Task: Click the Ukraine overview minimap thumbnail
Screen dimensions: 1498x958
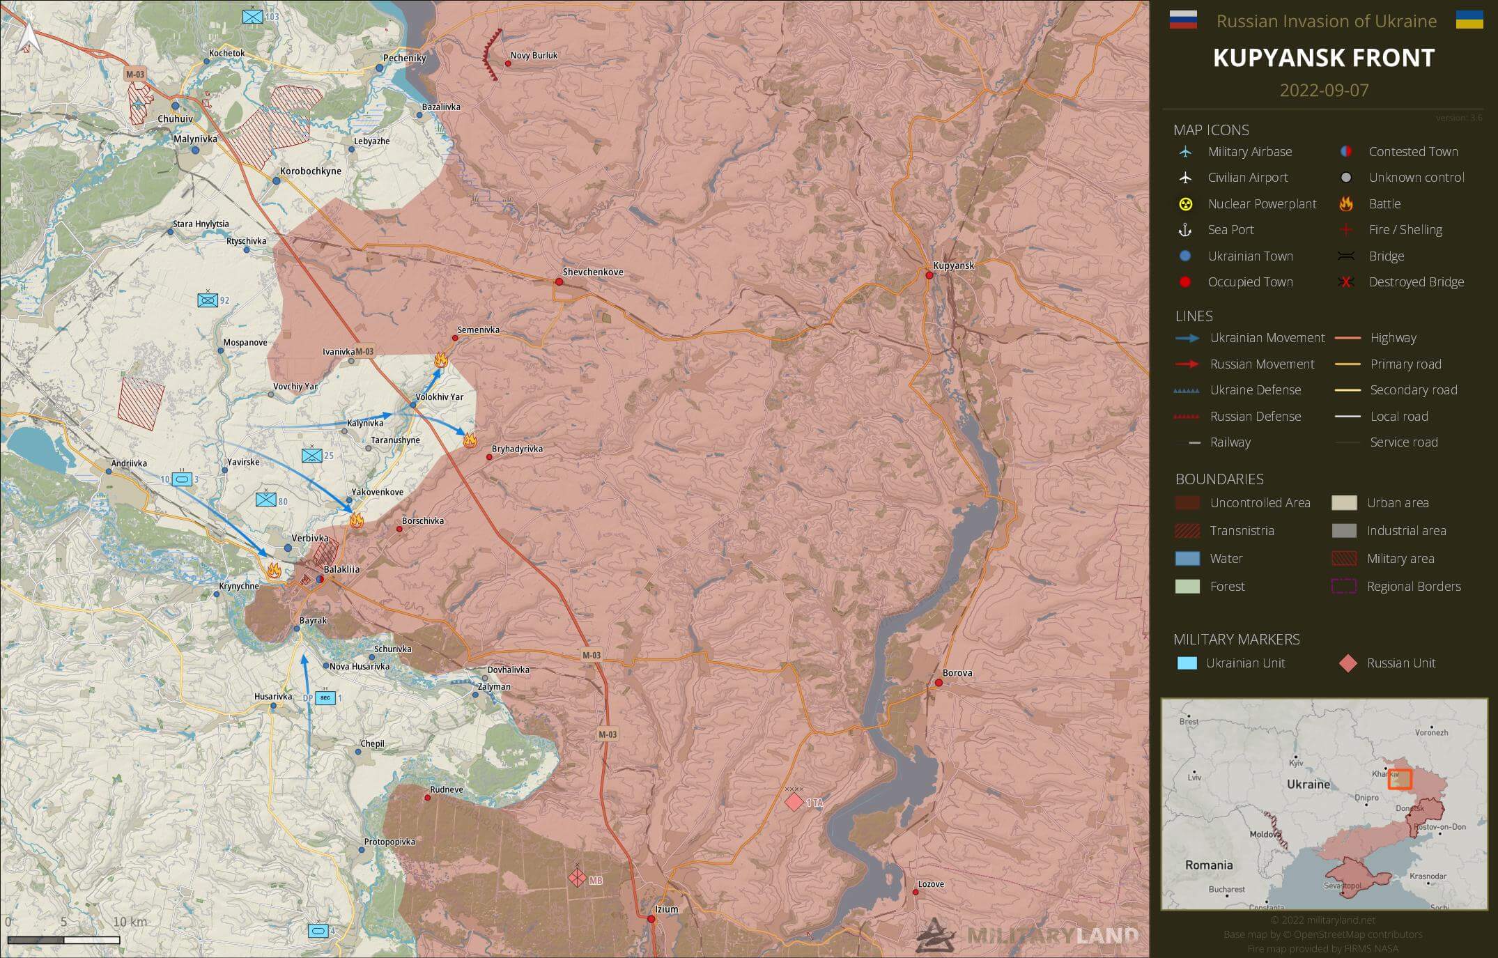Action: [1324, 804]
